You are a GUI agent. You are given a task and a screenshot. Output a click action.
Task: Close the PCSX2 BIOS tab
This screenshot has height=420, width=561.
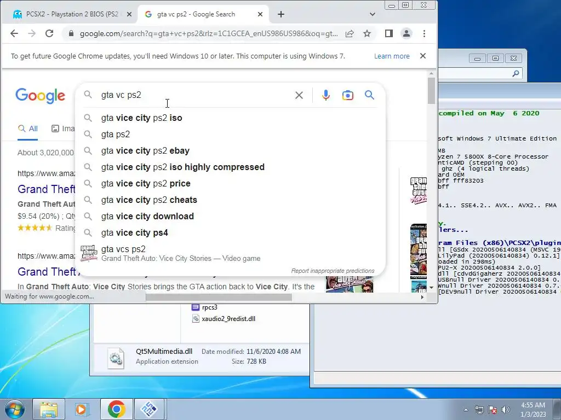tap(129, 14)
